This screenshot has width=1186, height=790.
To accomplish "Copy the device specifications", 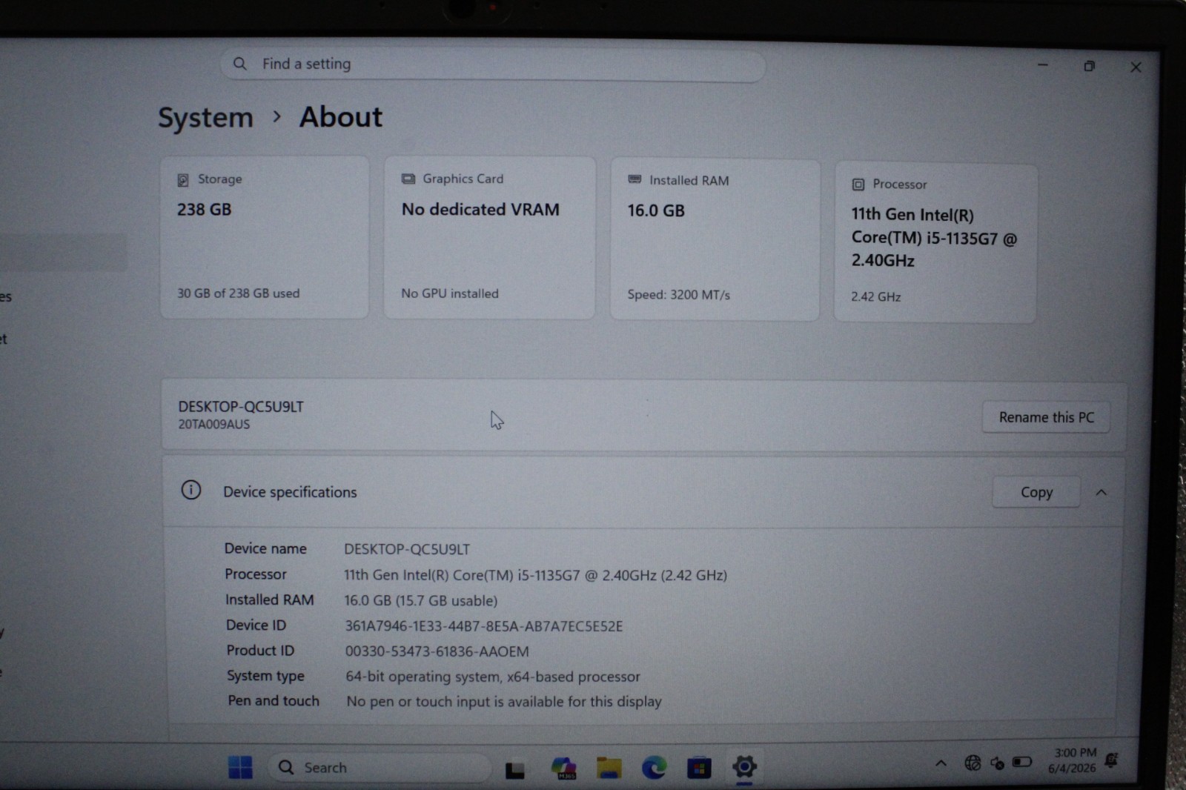I will (x=1036, y=492).
